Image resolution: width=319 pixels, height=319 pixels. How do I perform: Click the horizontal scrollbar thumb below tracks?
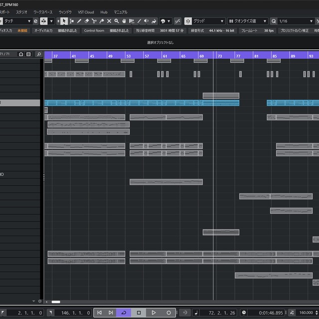56,302
